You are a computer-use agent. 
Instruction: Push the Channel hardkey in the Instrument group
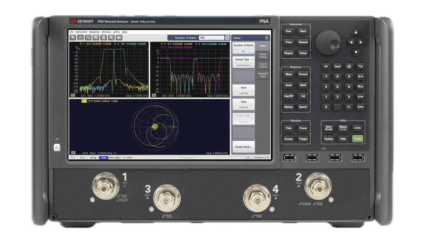[x=303, y=42]
